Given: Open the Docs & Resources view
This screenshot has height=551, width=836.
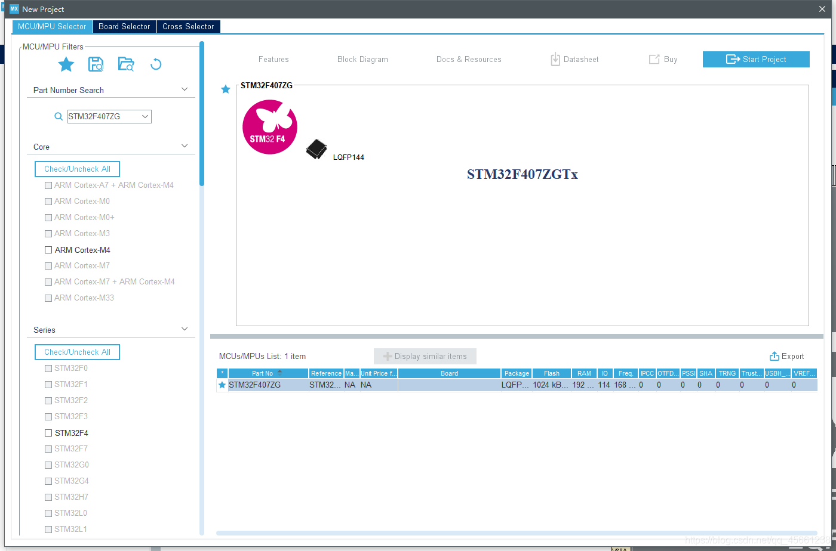Looking at the screenshot, I should point(469,59).
